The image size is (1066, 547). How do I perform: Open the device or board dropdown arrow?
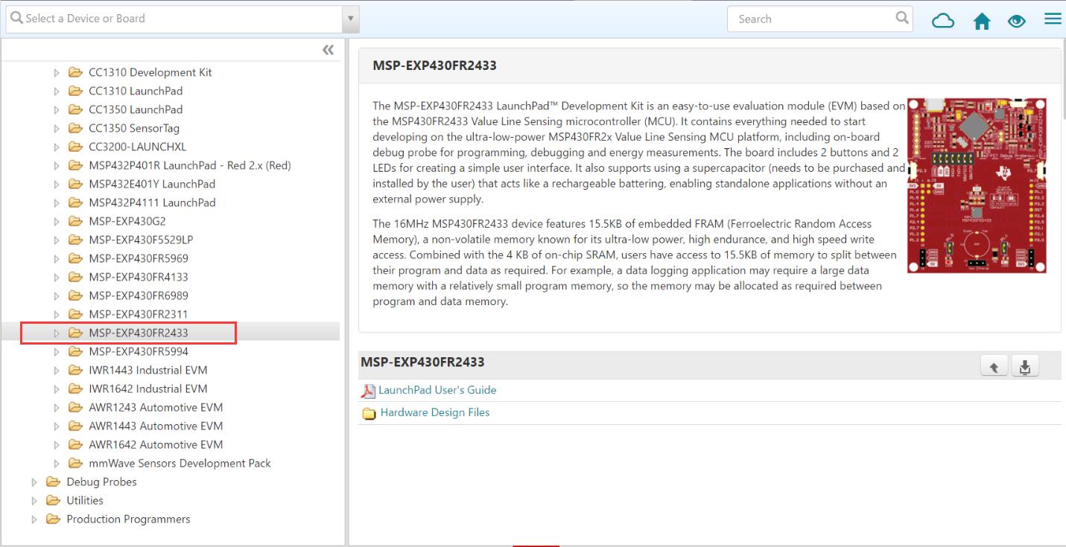click(x=351, y=19)
